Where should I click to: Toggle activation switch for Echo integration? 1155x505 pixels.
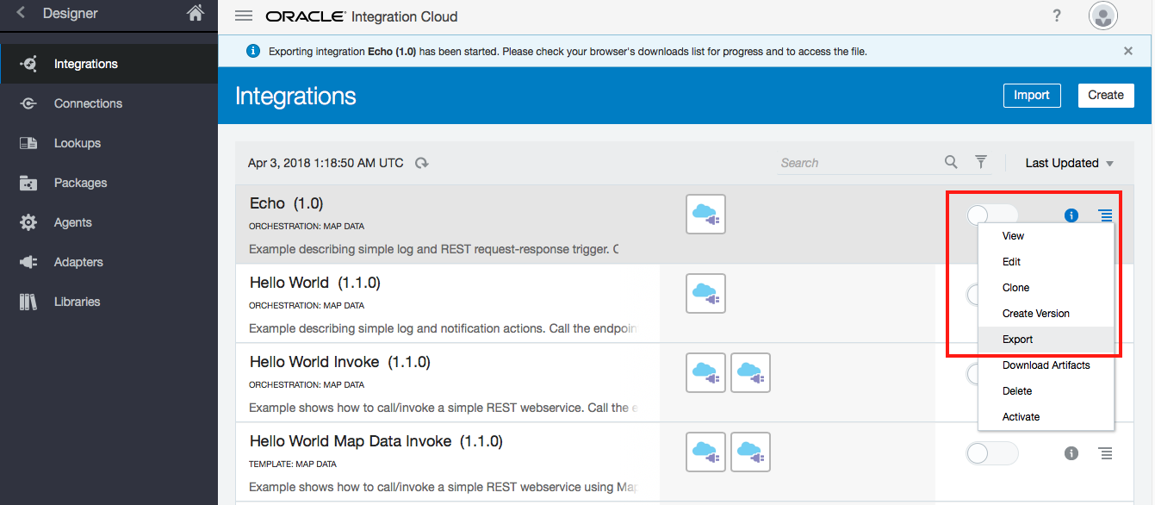pos(991,215)
